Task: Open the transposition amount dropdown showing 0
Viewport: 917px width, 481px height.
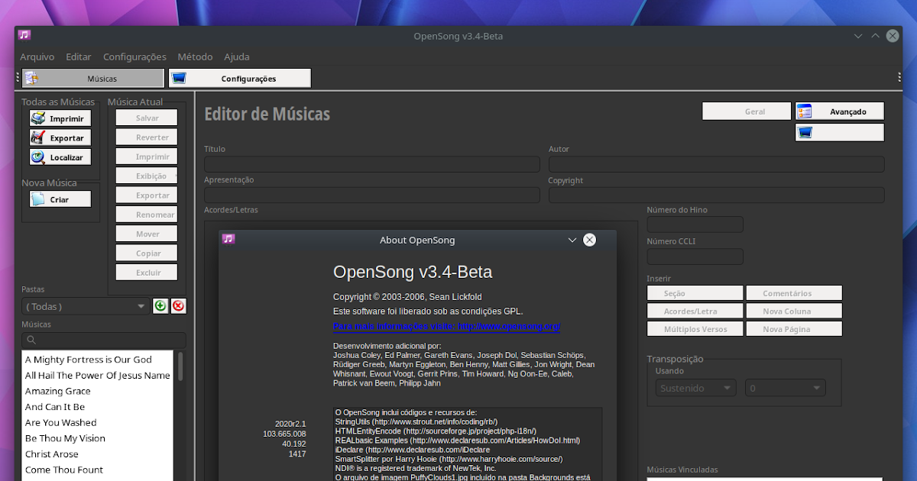Action: click(785, 387)
